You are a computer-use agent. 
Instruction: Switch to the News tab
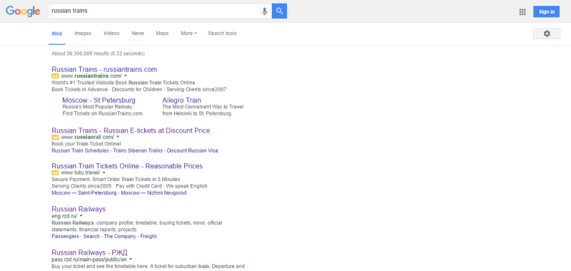point(138,34)
